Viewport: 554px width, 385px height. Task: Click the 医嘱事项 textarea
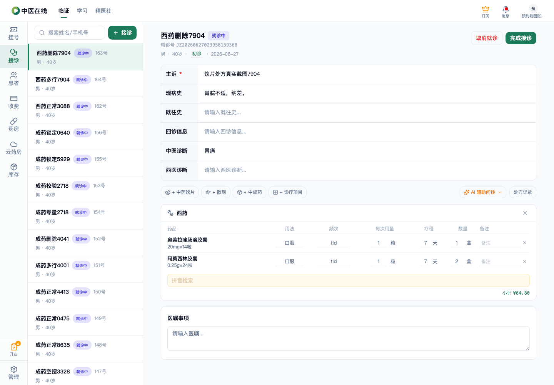(x=348, y=338)
